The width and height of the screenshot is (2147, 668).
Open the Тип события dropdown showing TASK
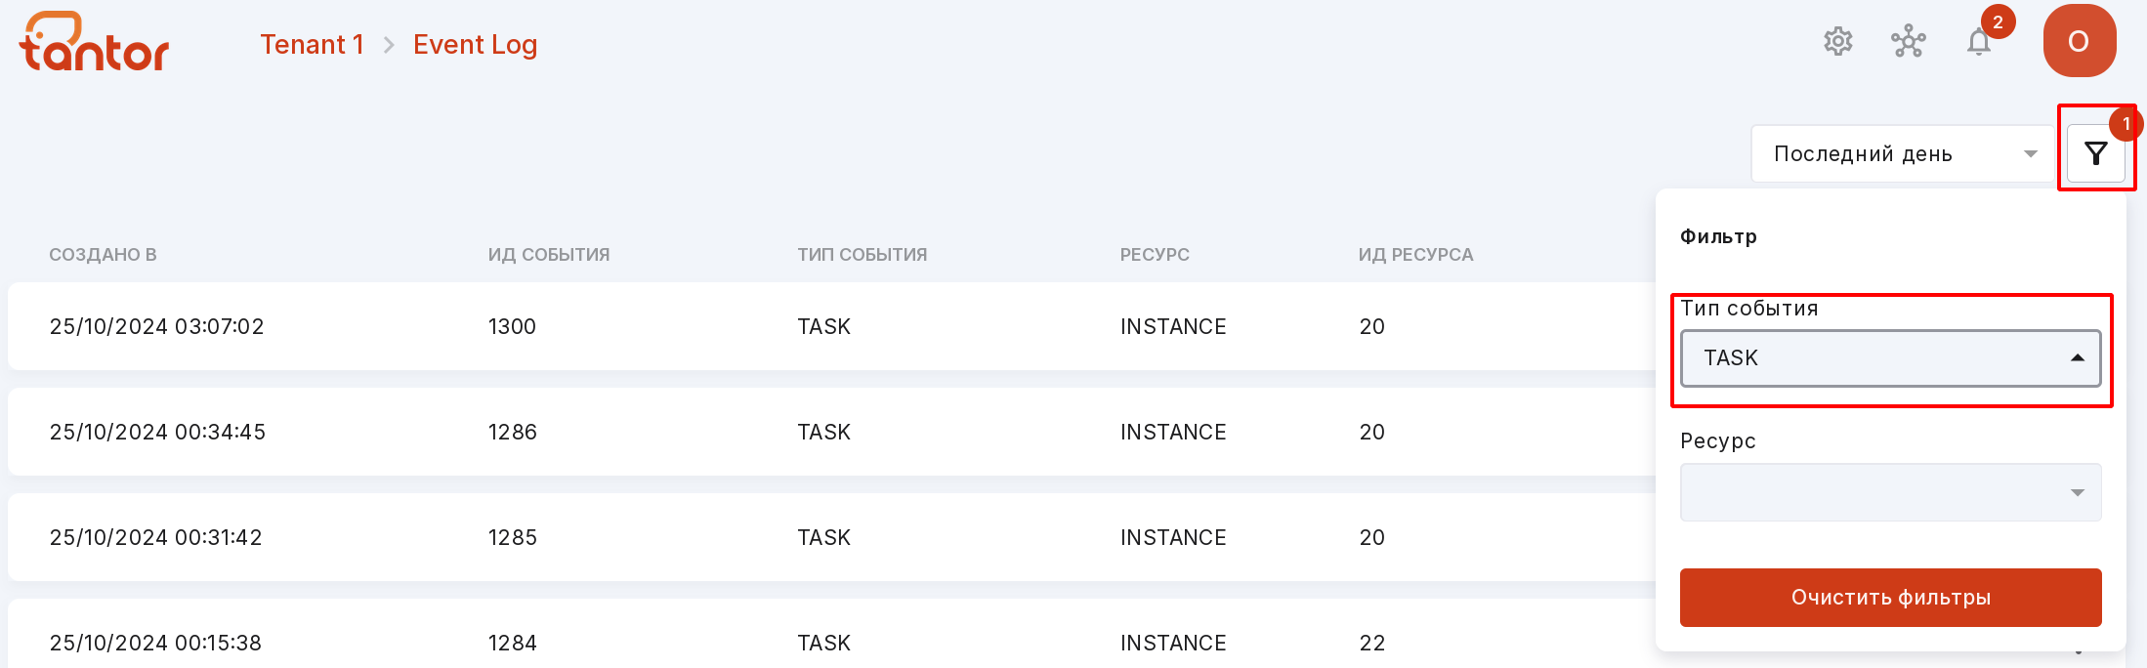tap(1890, 357)
